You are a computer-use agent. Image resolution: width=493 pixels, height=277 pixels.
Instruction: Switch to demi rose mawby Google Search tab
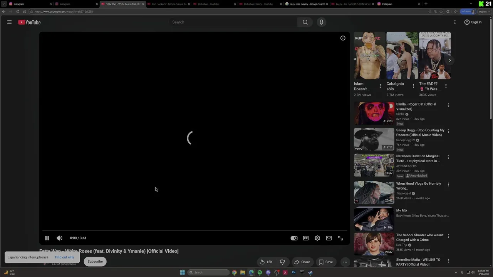click(x=307, y=4)
